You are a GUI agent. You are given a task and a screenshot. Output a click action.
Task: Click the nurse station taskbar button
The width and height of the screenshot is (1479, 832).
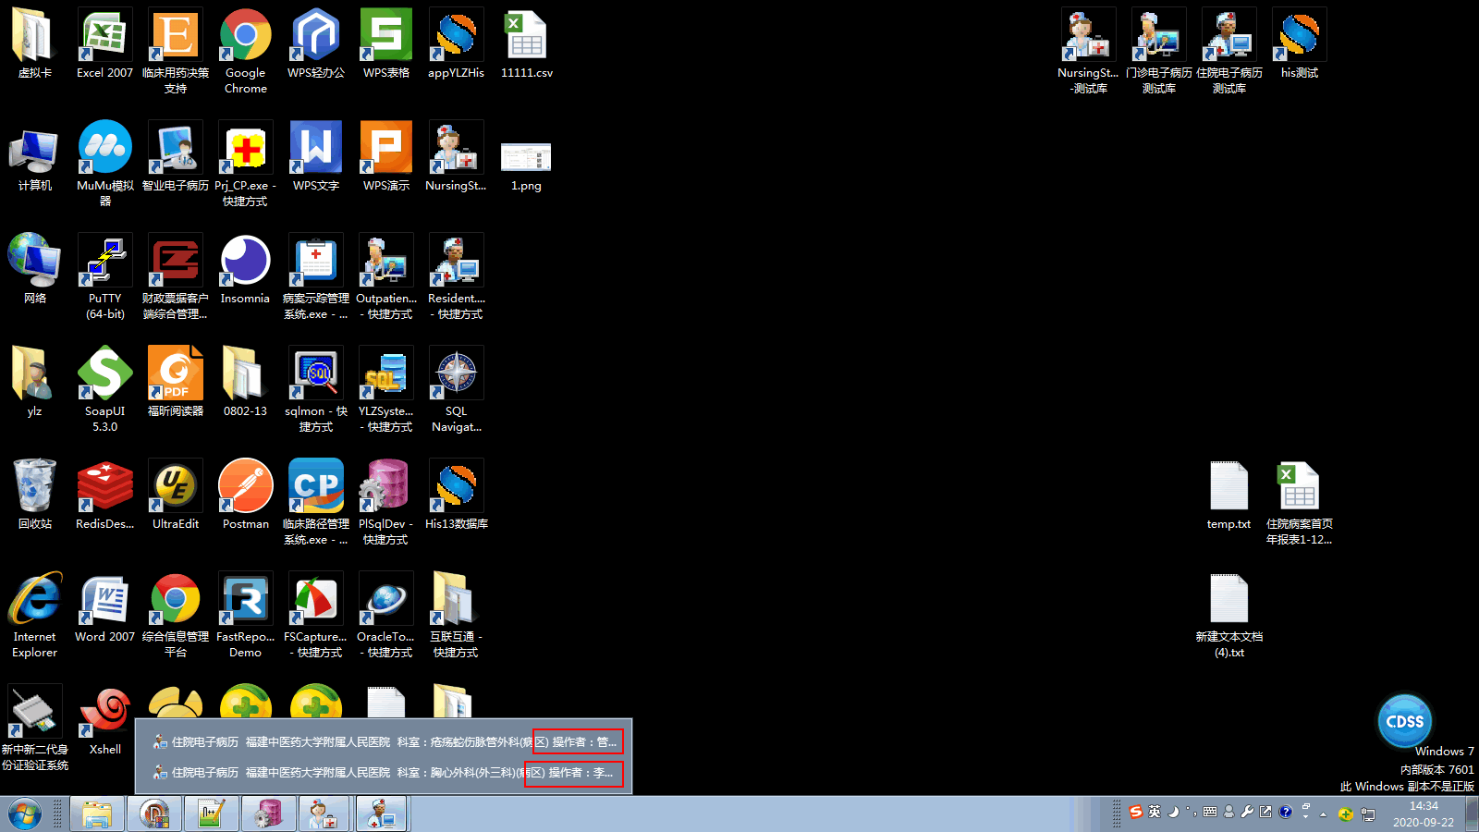tap(324, 814)
